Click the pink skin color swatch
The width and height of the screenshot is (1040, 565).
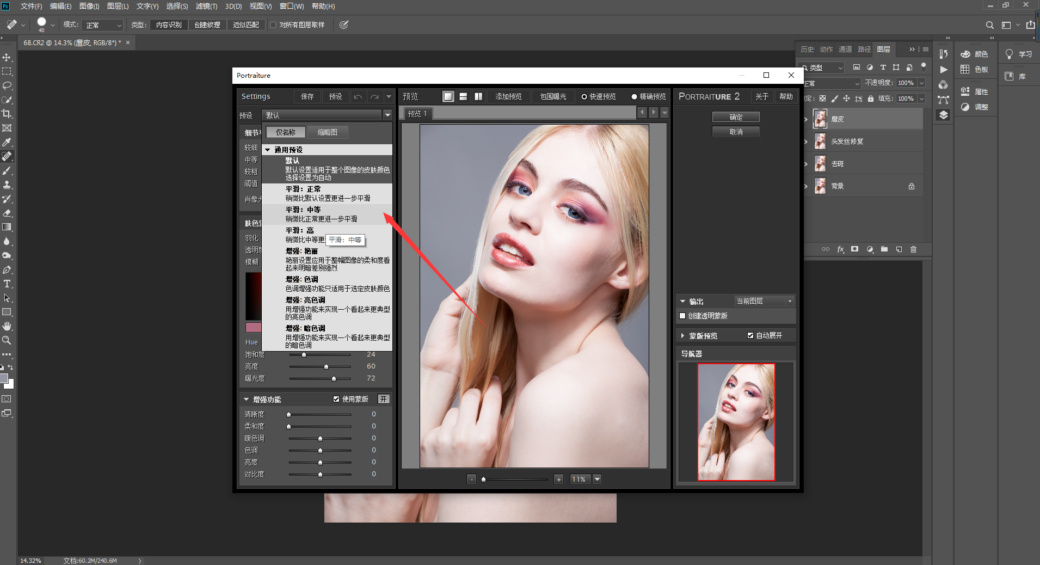point(253,327)
